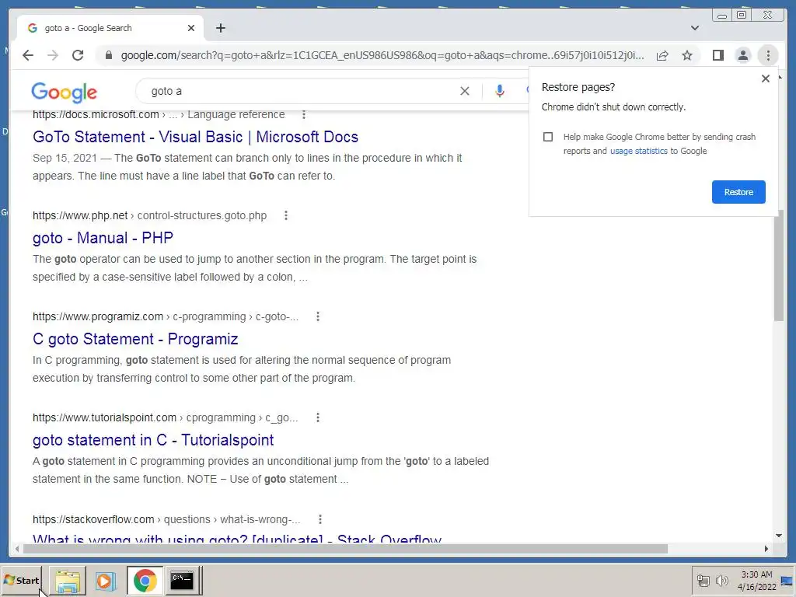The height and width of the screenshot is (597, 796).
Task: Open 'C goto Statement - Programiz' result
Action: 135,339
